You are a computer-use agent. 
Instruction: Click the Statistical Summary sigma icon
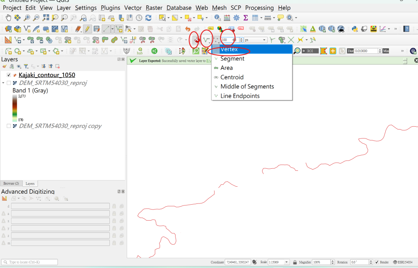point(245,18)
